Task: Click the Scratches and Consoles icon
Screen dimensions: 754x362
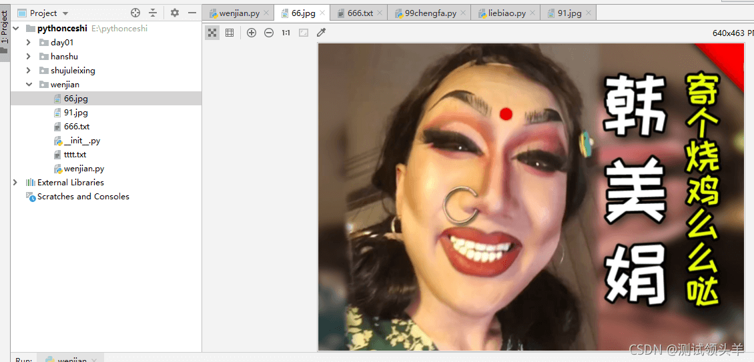Action: pyautogui.click(x=30, y=196)
